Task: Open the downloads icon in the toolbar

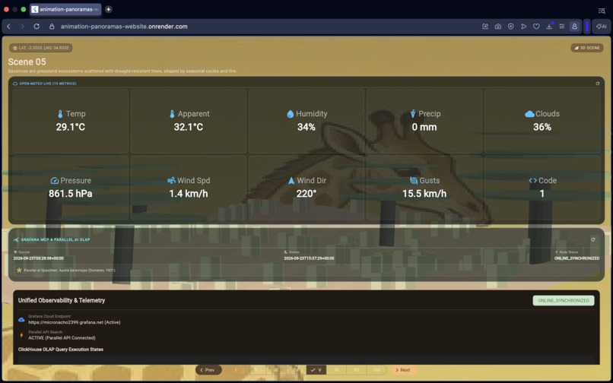Action: (549, 27)
